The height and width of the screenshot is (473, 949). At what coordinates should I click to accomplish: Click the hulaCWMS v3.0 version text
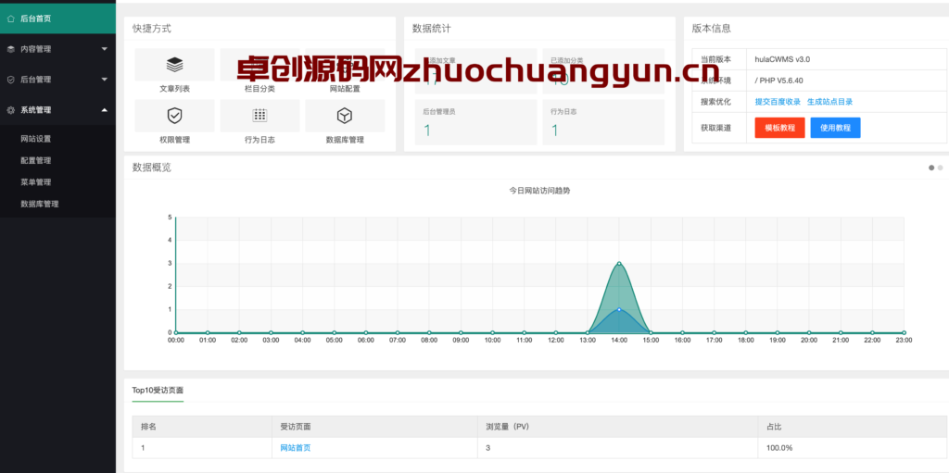782,59
